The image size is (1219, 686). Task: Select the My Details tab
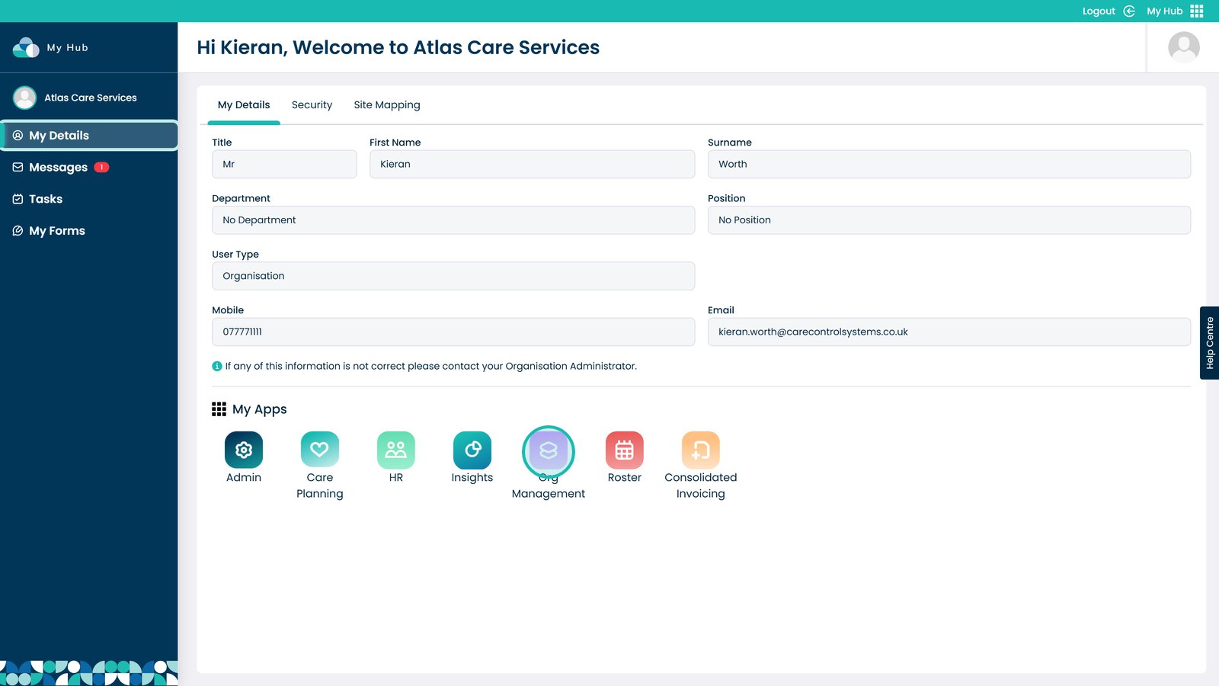[244, 105]
